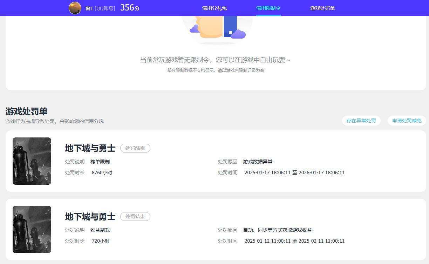Click the 榜单限制 penalty description

click(100, 162)
